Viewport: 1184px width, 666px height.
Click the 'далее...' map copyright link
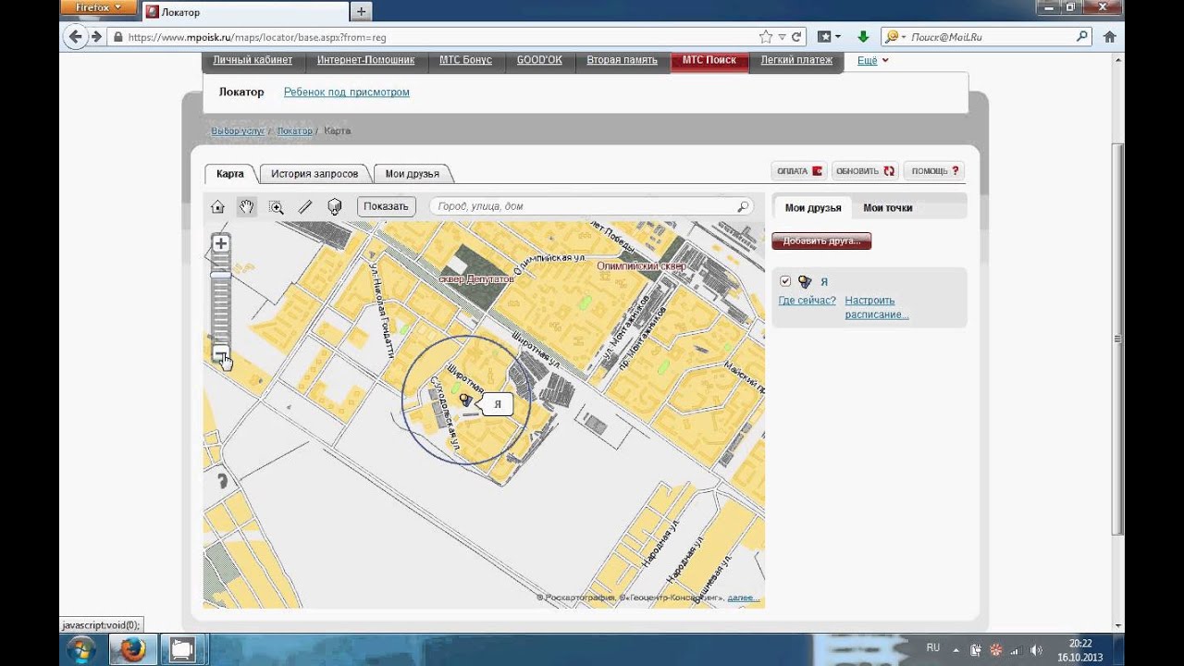pos(744,598)
